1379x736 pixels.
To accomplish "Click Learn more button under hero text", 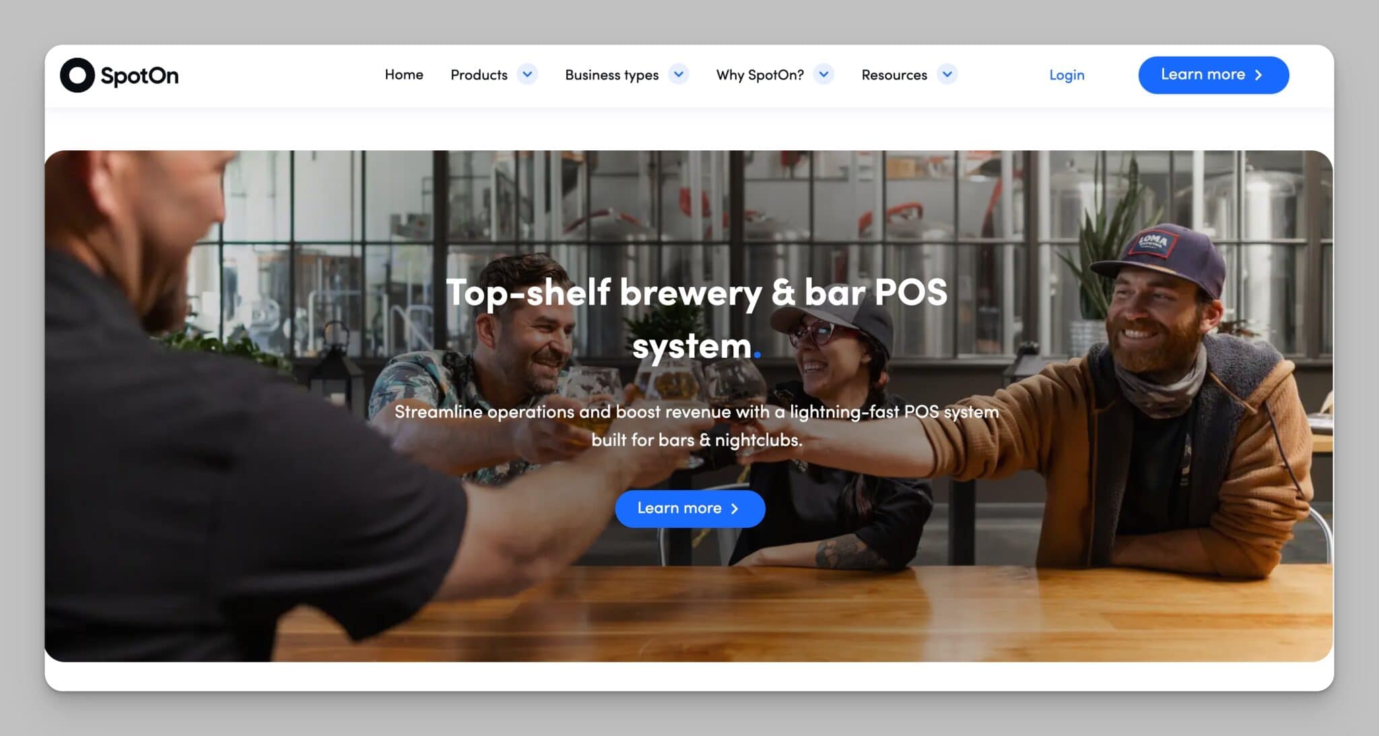I will 689,508.
